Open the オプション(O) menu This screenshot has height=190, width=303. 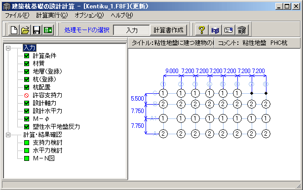89,15
